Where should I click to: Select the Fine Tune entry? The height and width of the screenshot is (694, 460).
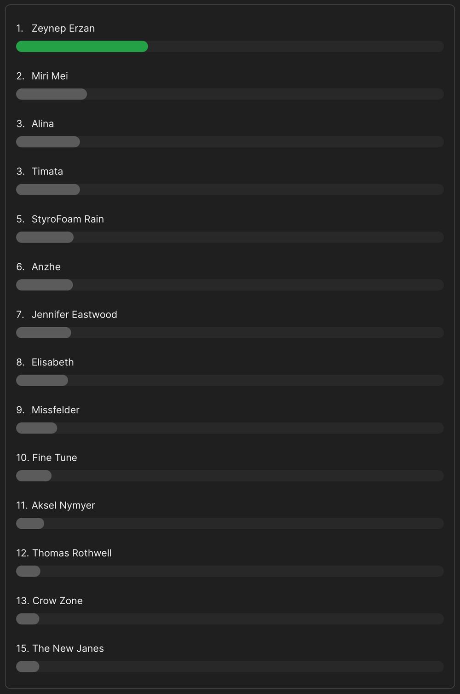coord(55,457)
